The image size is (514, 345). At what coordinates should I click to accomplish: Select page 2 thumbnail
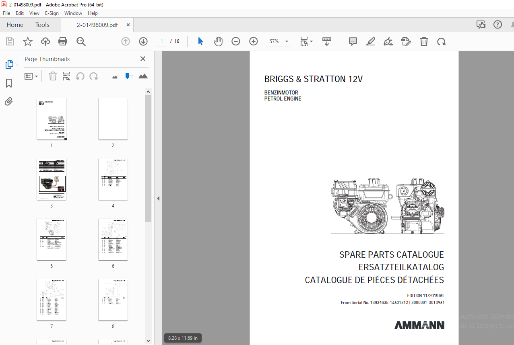[x=113, y=119]
